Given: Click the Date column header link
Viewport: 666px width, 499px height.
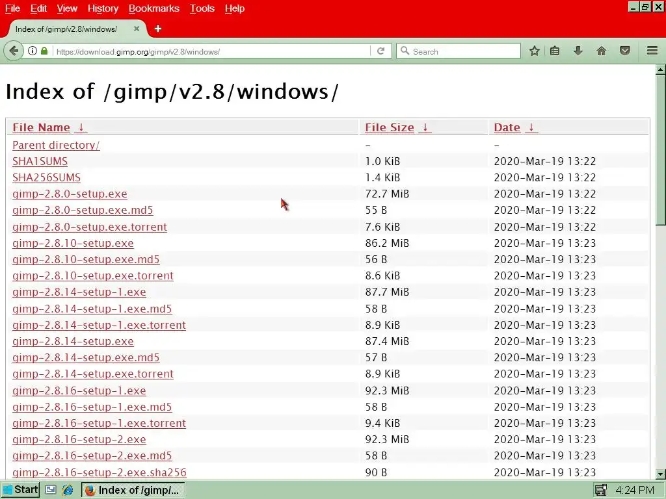Looking at the screenshot, I should pyautogui.click(x=507, y=127).
